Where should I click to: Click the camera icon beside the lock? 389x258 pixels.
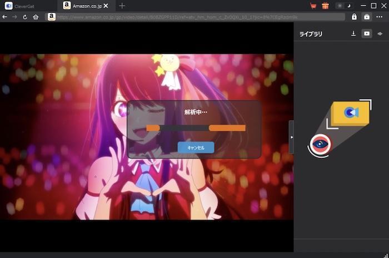click(x=367, y=17)
